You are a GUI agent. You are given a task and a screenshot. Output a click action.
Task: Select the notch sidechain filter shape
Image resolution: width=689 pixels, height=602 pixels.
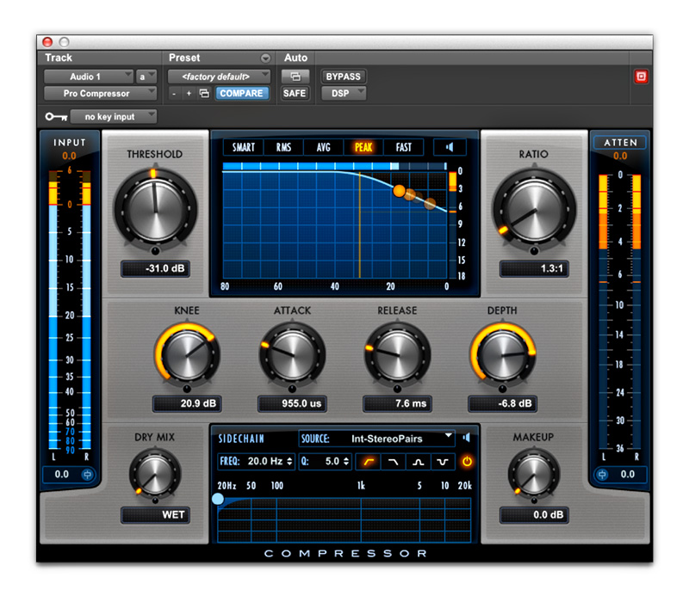click(x=443, y=462)
